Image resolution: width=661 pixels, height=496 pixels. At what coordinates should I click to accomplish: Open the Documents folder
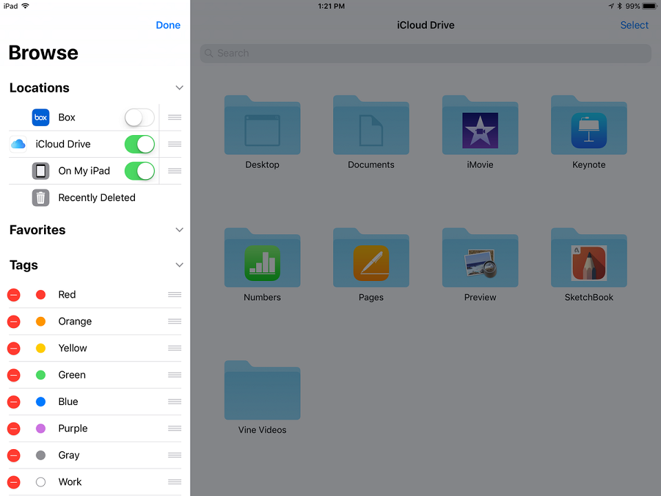click(x=371, y=125)
